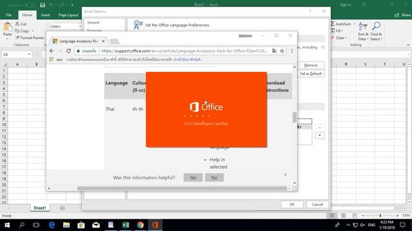Open Sort & Filter menu
This screenshot has height=231, width=412.
tap(363, 31)
